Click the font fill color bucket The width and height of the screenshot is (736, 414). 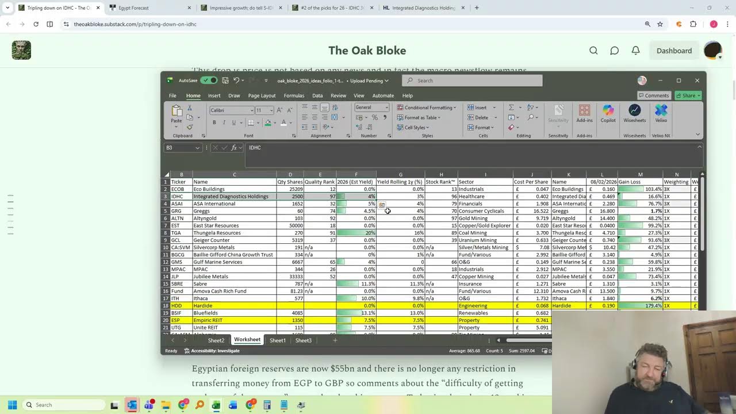click(267, 122)
